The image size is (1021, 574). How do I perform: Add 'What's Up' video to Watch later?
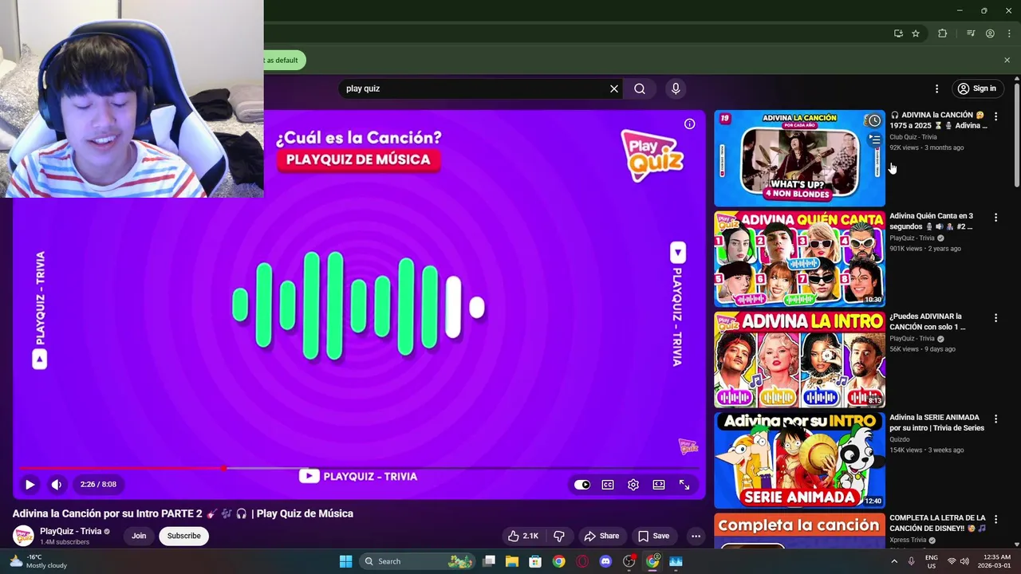[874, 121]
